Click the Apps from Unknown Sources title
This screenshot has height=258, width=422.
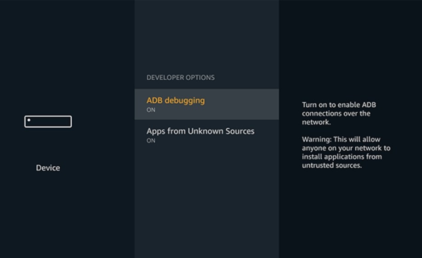tap(200, 131)
